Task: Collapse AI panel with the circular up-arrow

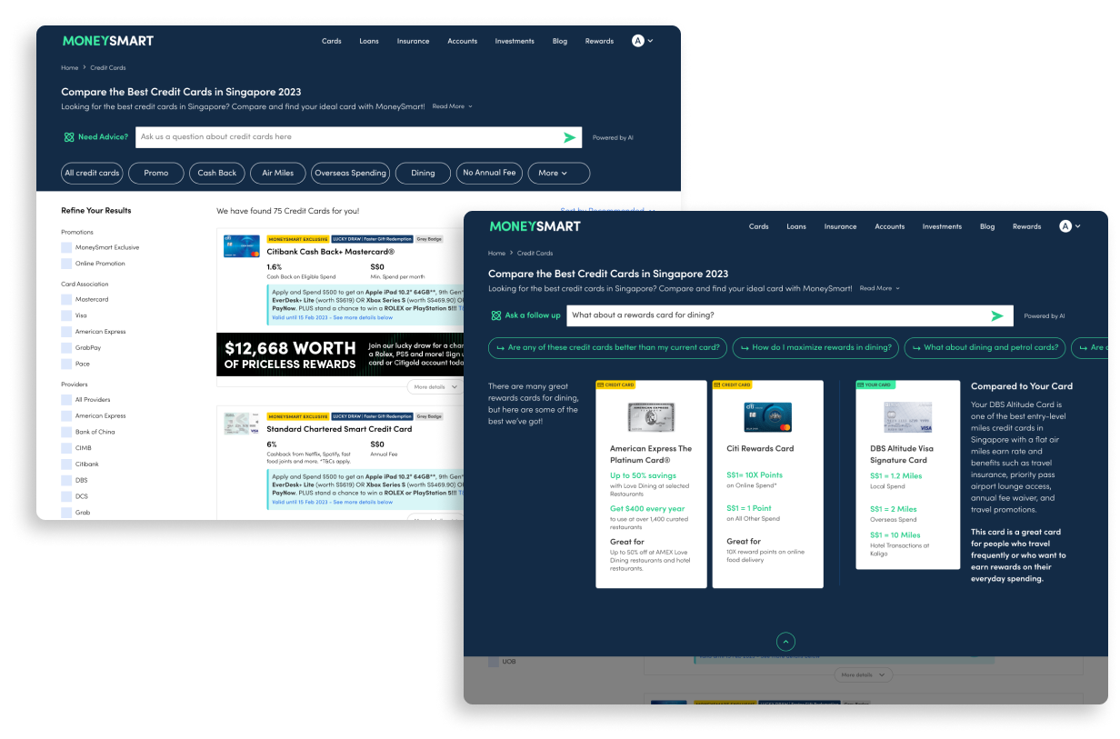Action: click(x=786, y=642)
